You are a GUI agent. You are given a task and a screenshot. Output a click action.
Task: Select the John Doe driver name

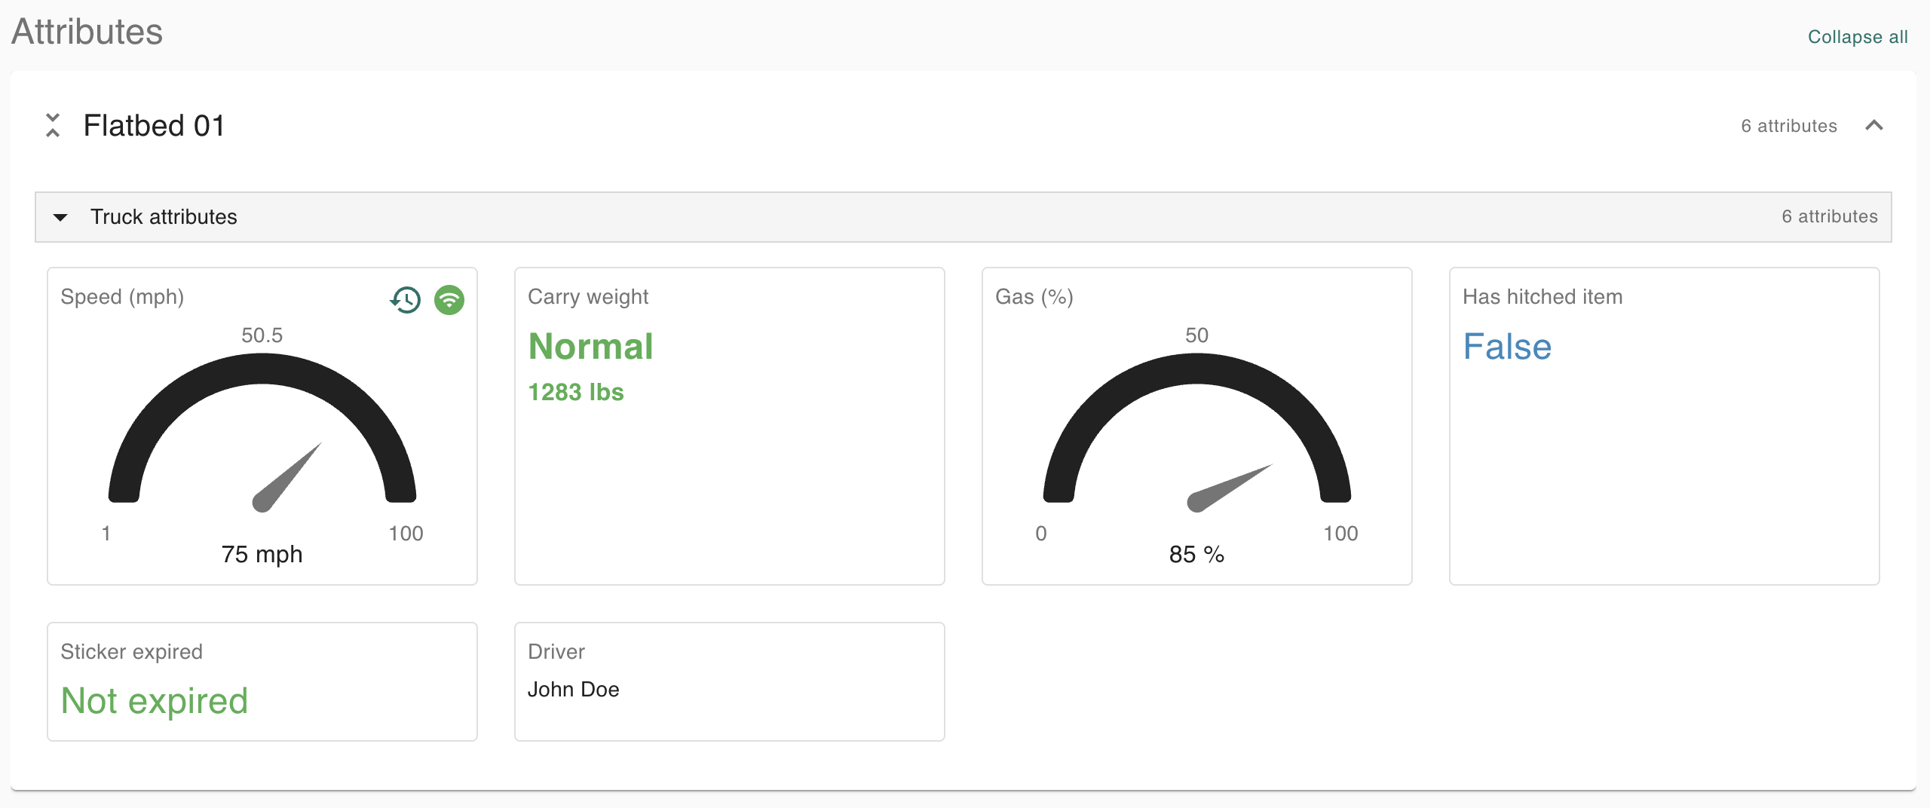pyautogui.click(x=574, y=689)
